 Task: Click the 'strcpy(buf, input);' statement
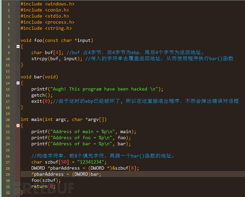click(x=57, y=59)
